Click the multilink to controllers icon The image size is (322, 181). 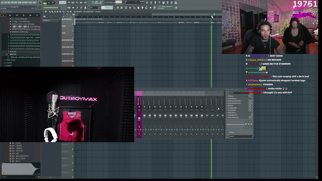81,7
